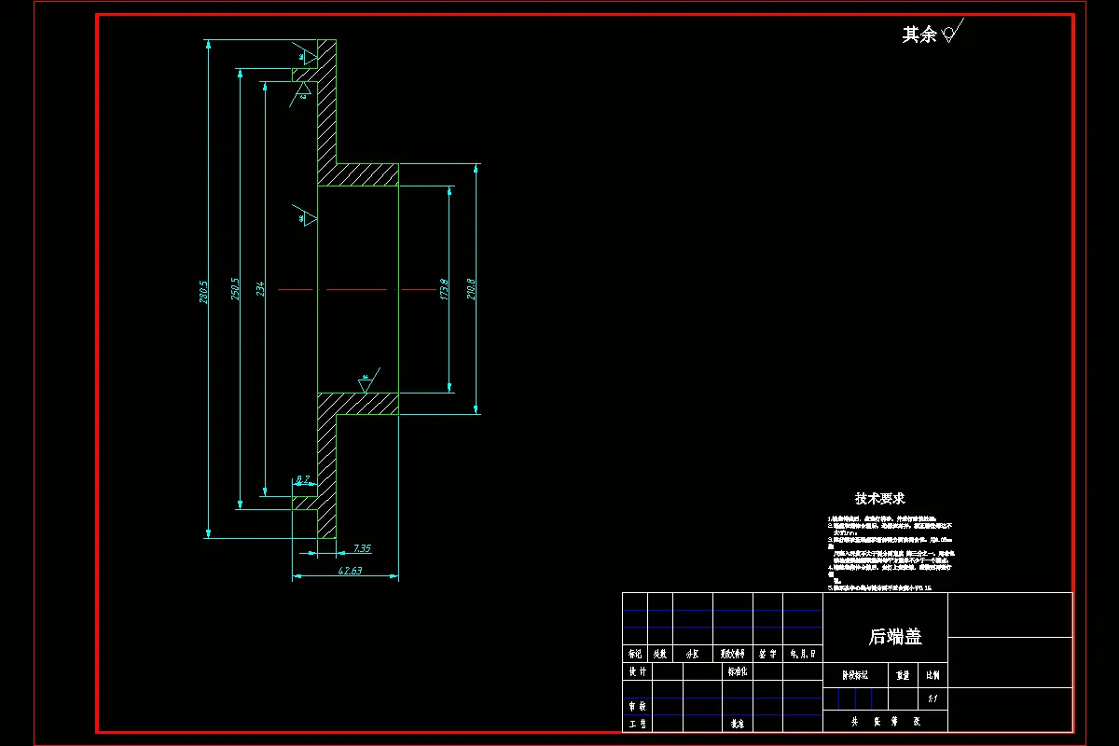Select the 1:1 scale value
1119x746 pixels.
pyautogui.click(x=932, y=698)
